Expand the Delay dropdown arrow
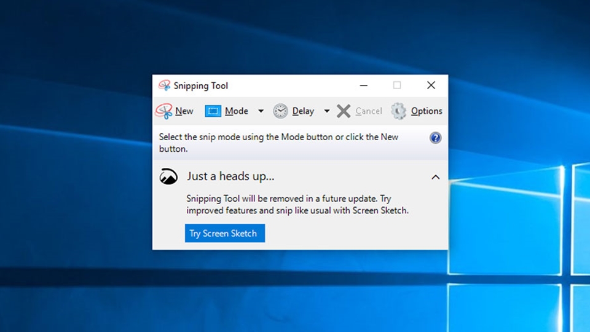 pos(327,111)
